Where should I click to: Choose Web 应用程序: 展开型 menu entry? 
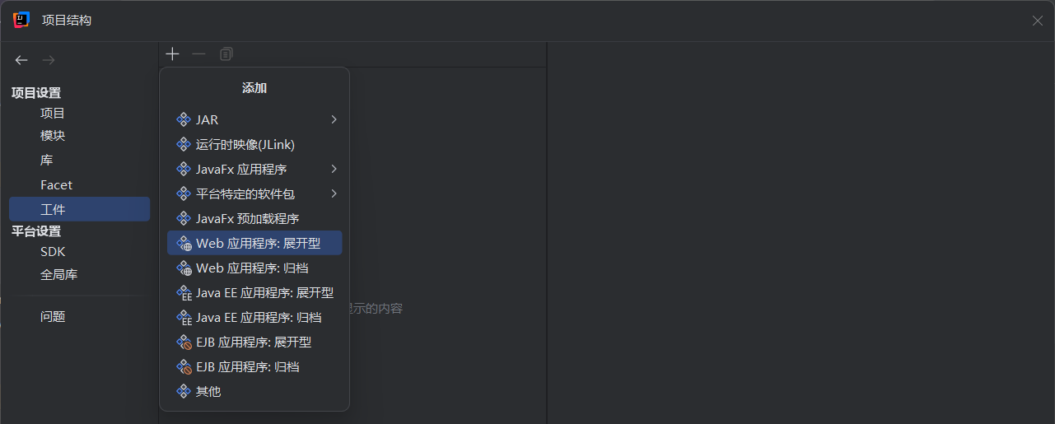click(258, 244)
